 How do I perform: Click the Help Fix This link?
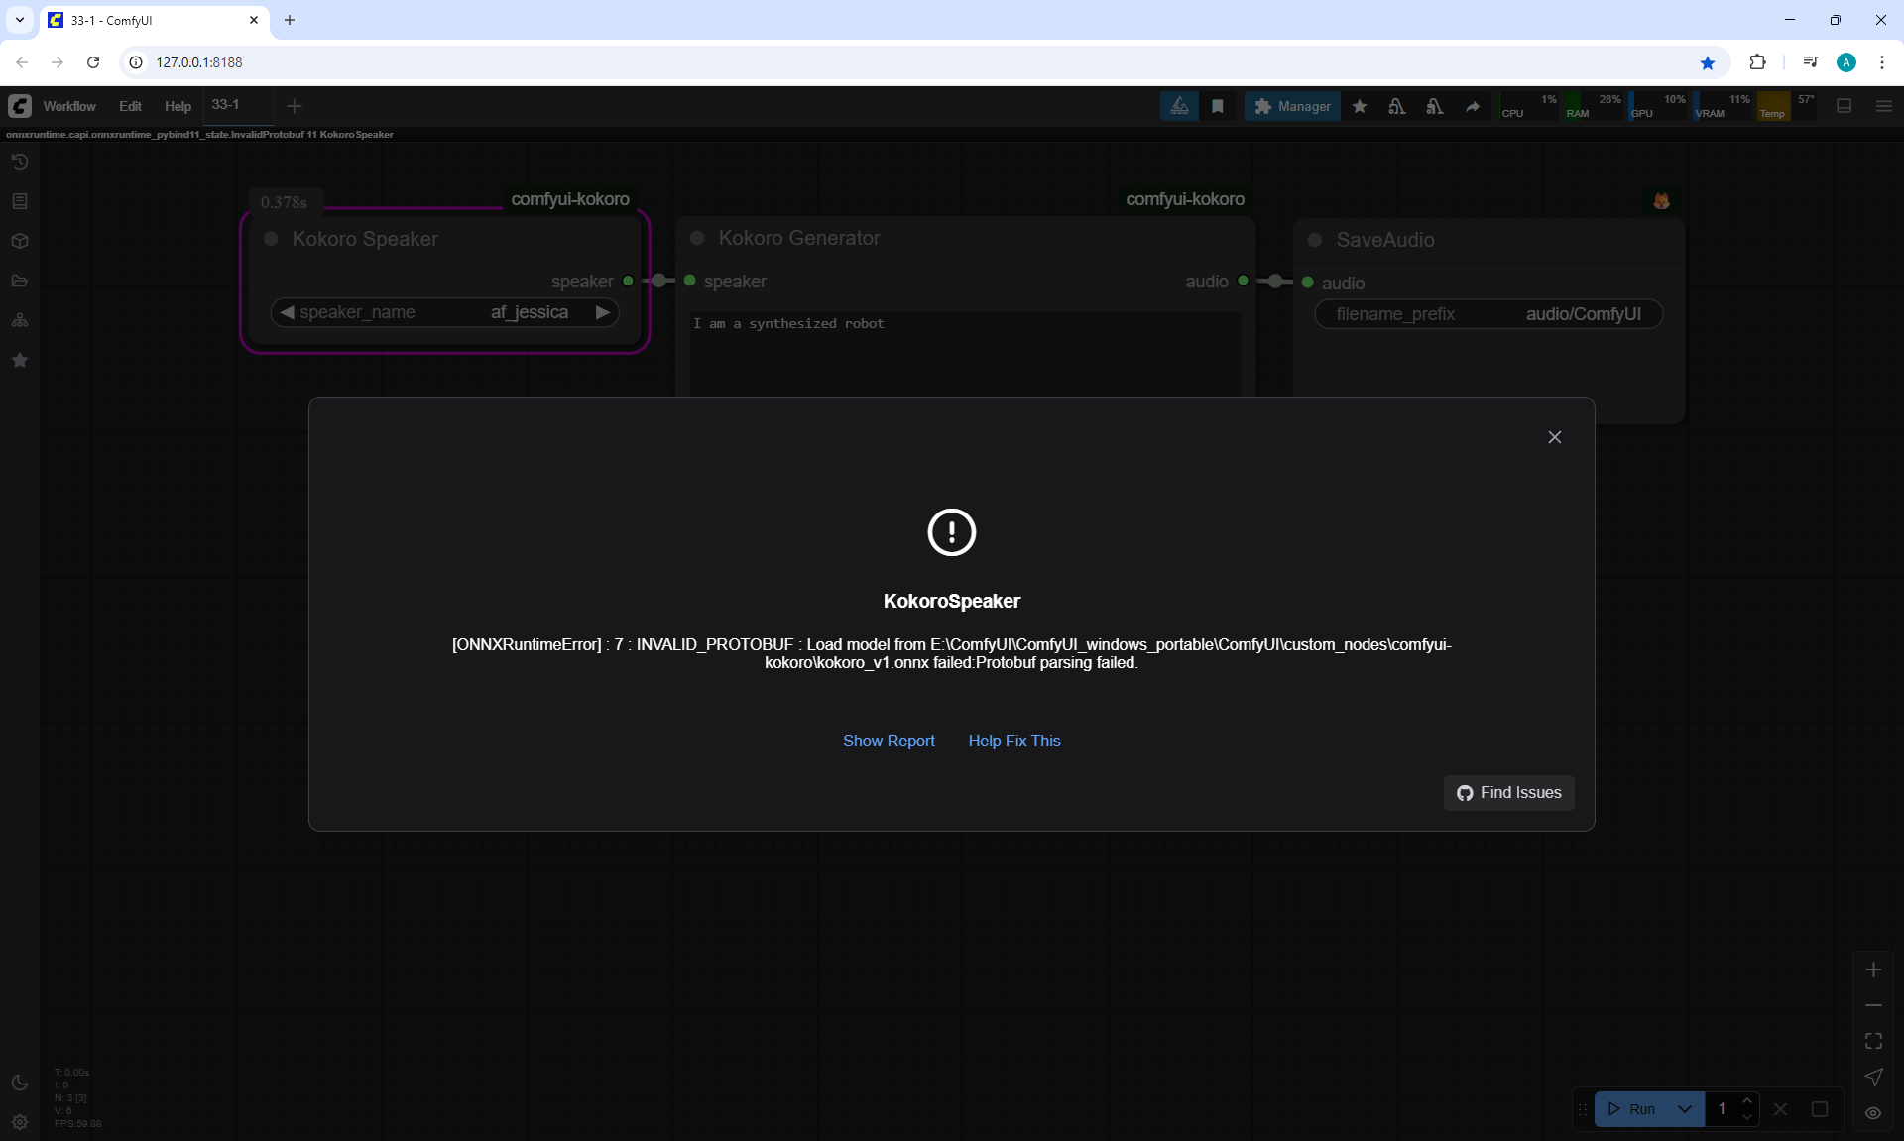(1013, 741)
